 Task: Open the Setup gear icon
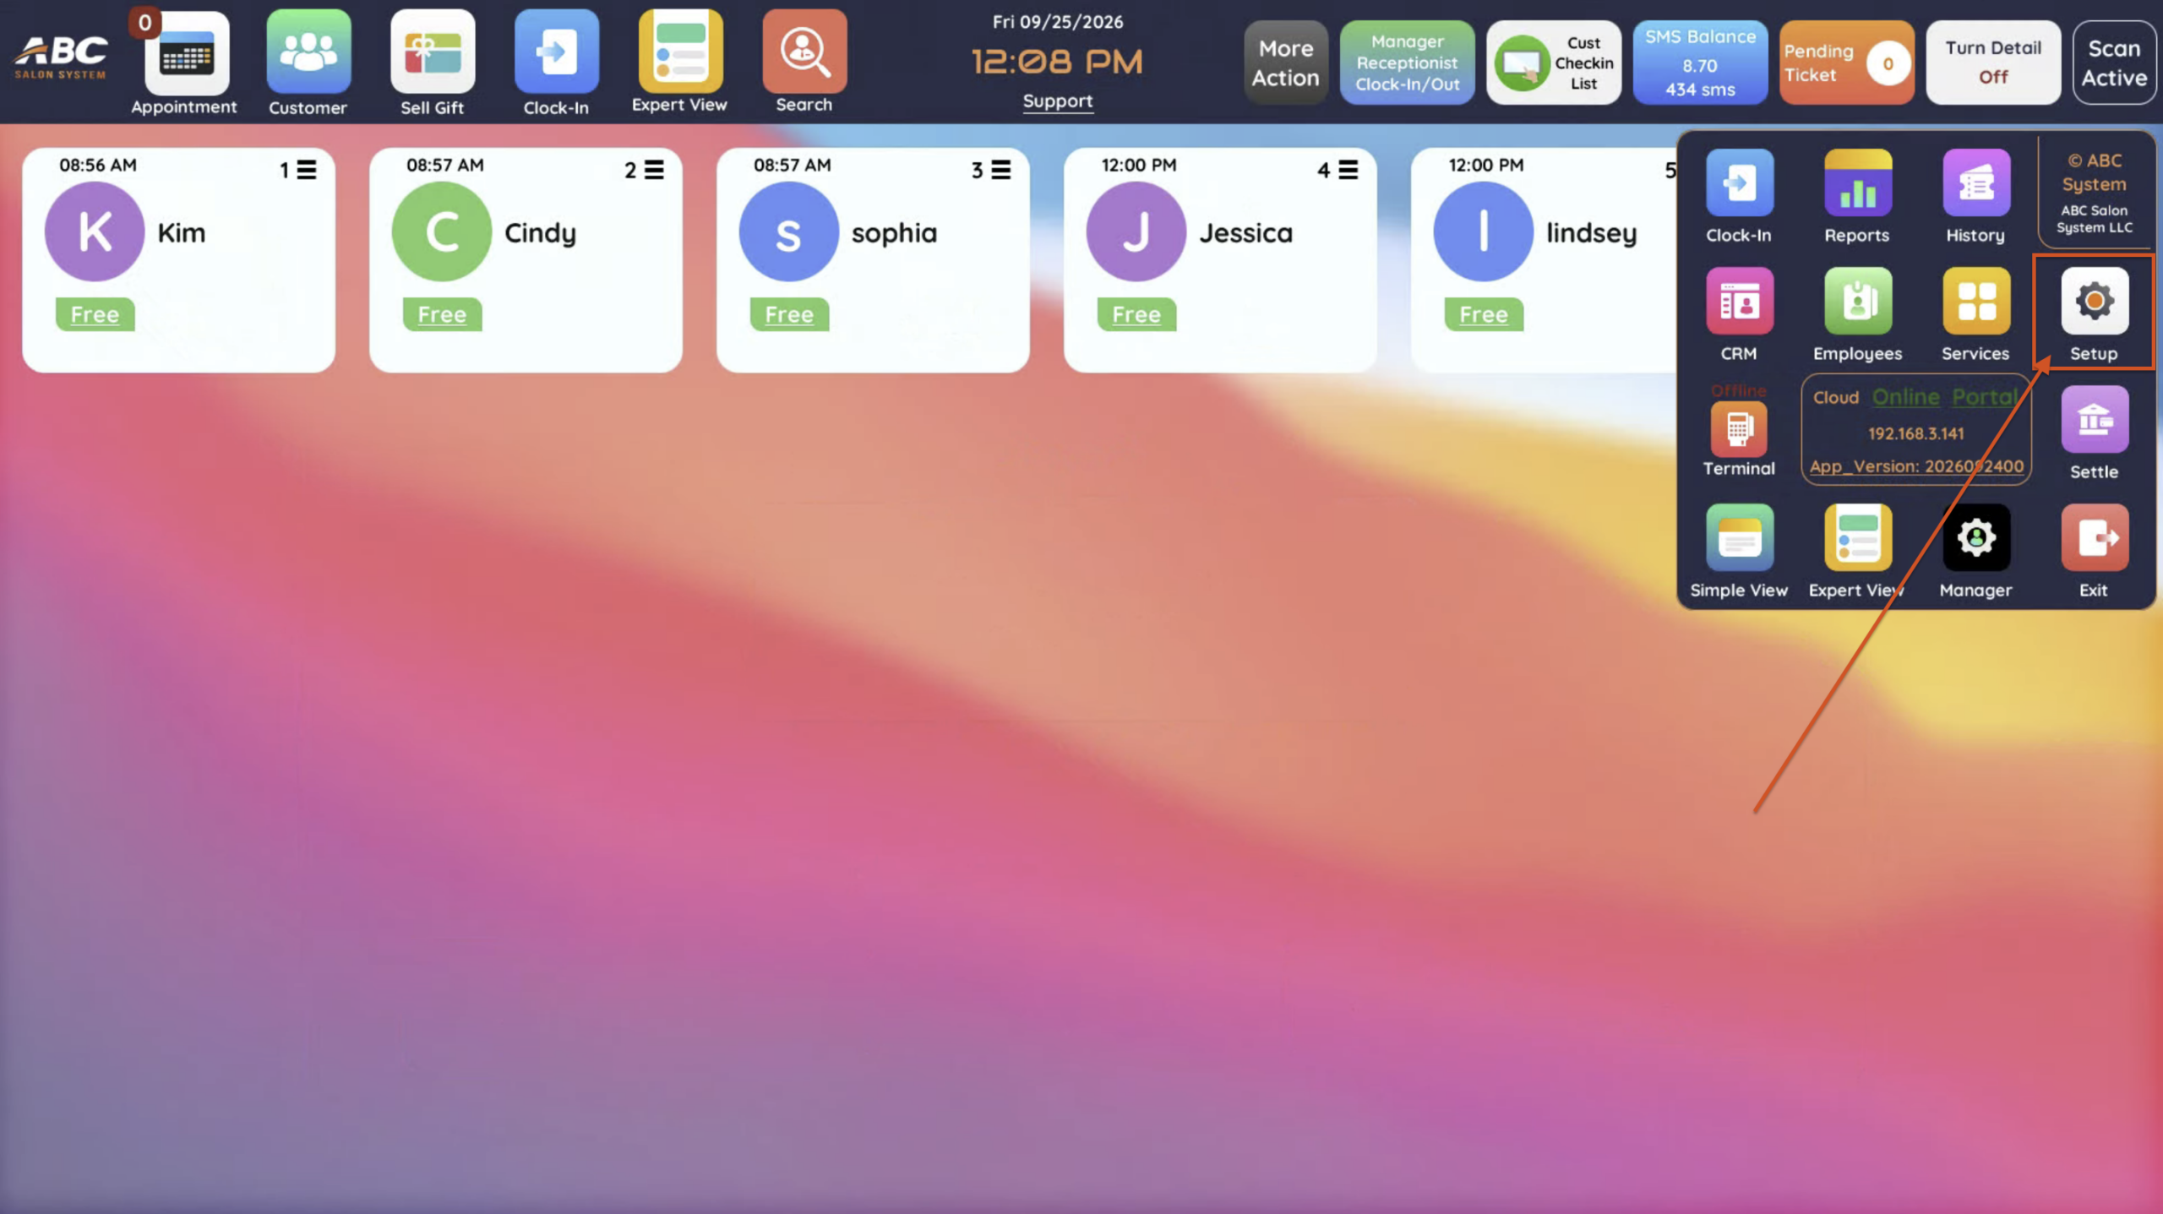click(x=2094, y=301)
